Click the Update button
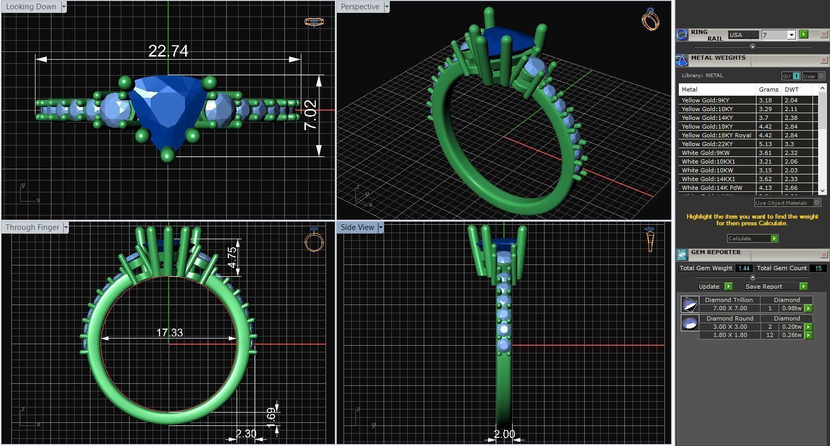Image resolution: width=830 pixels, height=446 pixels. (x=714, y=286)
